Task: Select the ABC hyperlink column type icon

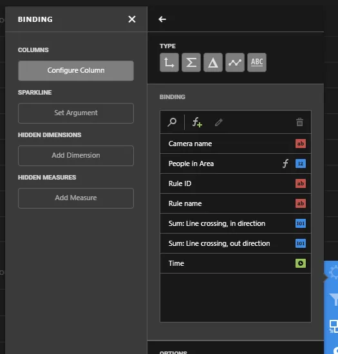Action: pos(257,62)
